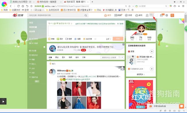This screenshot has width=187, height=113.
Task: Click the orange chat icon
Action: (x=182, y=106)
